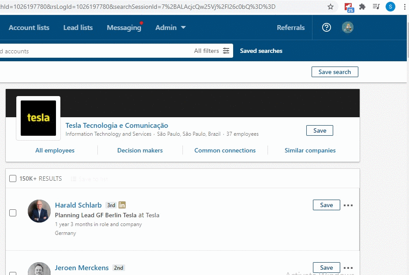Click 'Information Technology and Services' text

click(x=108, y=134)
